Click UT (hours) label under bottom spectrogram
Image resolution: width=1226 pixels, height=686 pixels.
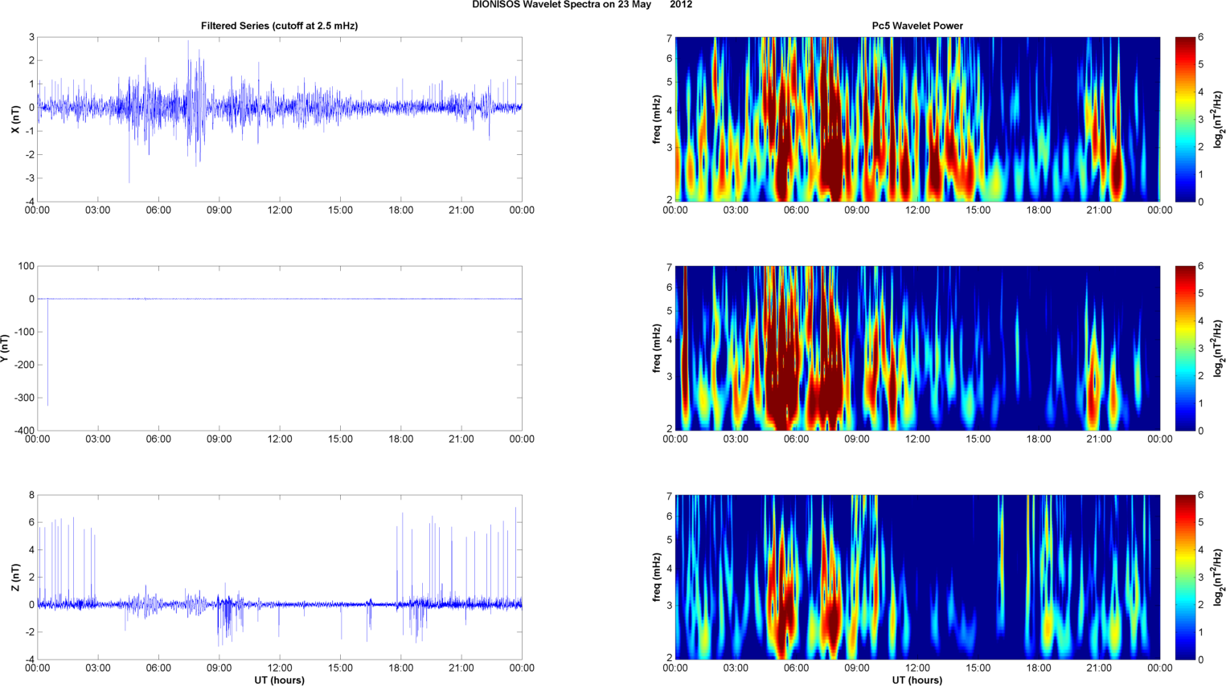[917, 680]
